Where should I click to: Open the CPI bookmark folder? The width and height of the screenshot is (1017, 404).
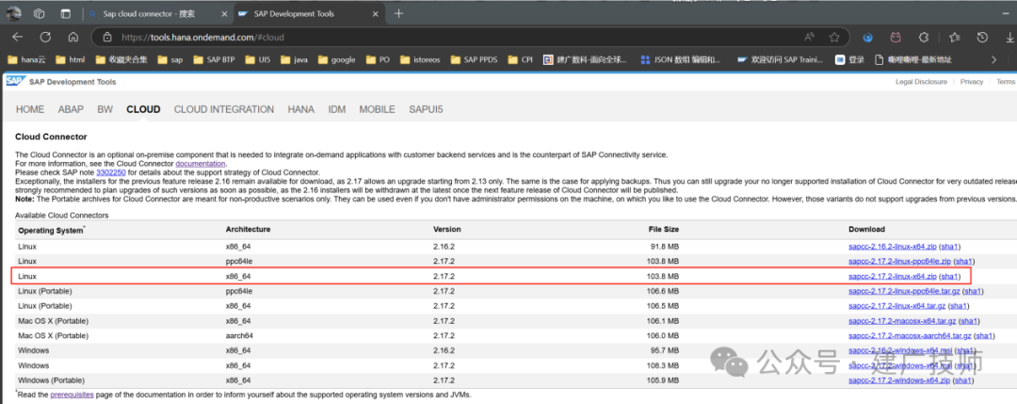point(520,59)
